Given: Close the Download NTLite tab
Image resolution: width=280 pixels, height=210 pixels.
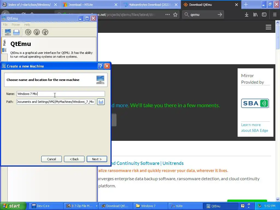Looking at the screenshot, I should [x=116, y=5].
